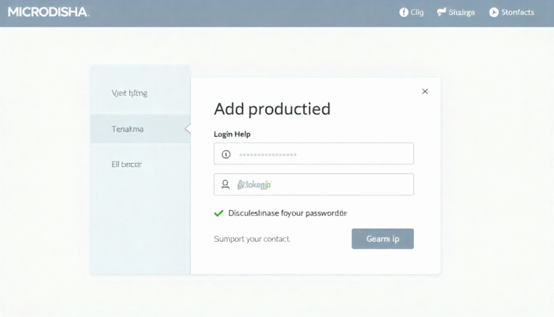
Task: Click the green checkmark icon
Action: pyautogui.click(x=219, y=213)
